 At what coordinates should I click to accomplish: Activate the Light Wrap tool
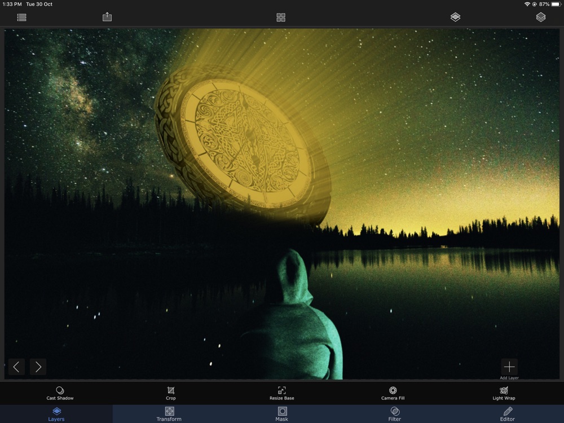[x=504, y=393]
